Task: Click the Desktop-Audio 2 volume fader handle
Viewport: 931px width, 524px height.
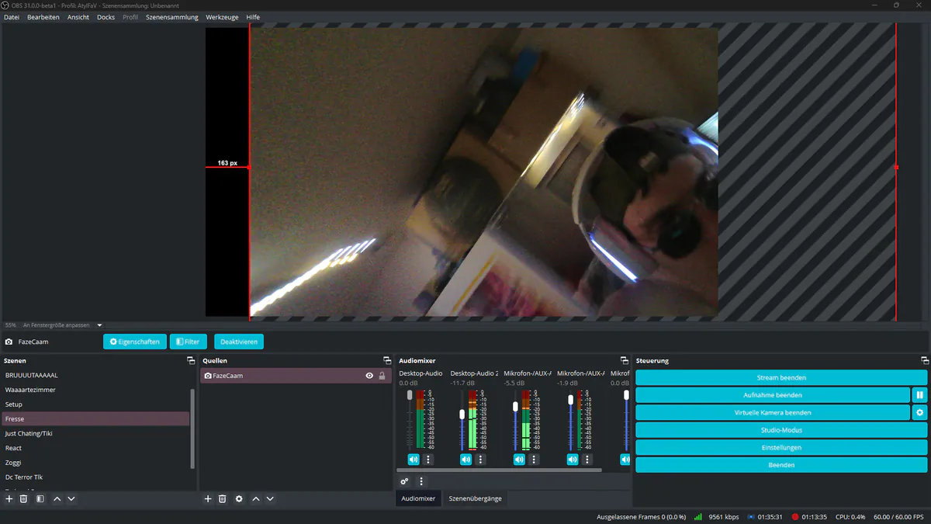Action: point(462,414)
